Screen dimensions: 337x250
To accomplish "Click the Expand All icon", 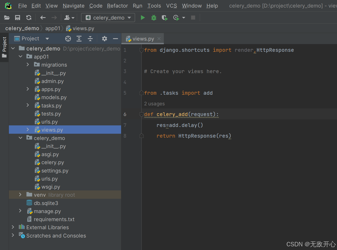I will pyautogui.click(x=79, y=39).
